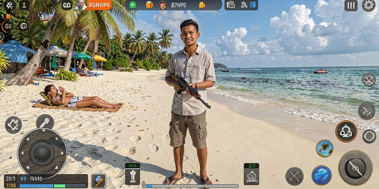This screenshot has height=189, width=379.
Task: Tap the GU circular level indicator
Action: coord(8,26)
